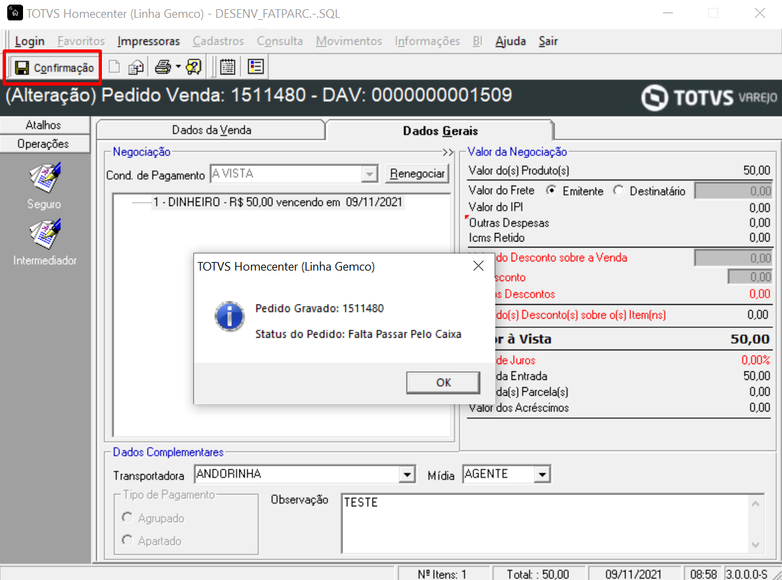
Task: Click the printer toolbar icon
Action: point(162,67)
